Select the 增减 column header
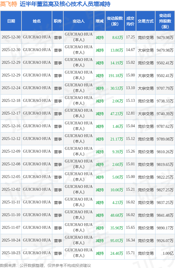 pos(100,21)
